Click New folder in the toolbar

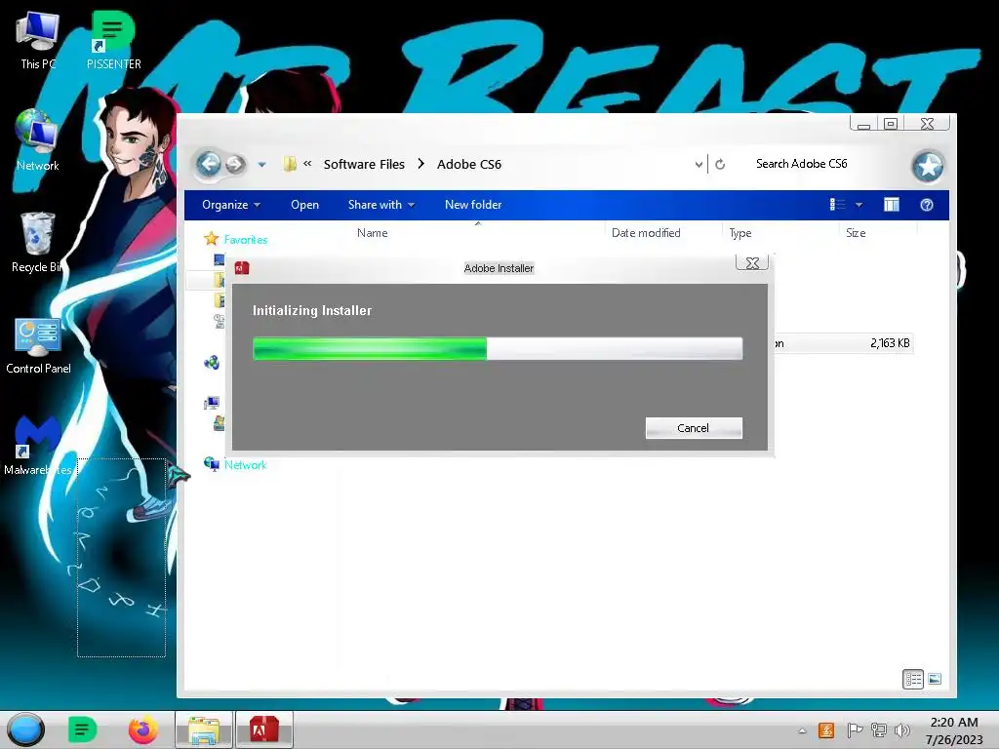point(473,205)
